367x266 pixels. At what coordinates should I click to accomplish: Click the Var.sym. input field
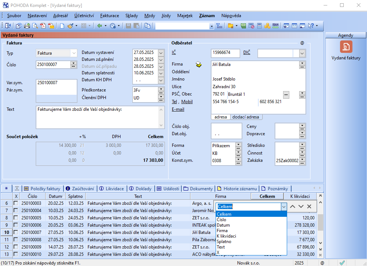(x=57, y=83)
